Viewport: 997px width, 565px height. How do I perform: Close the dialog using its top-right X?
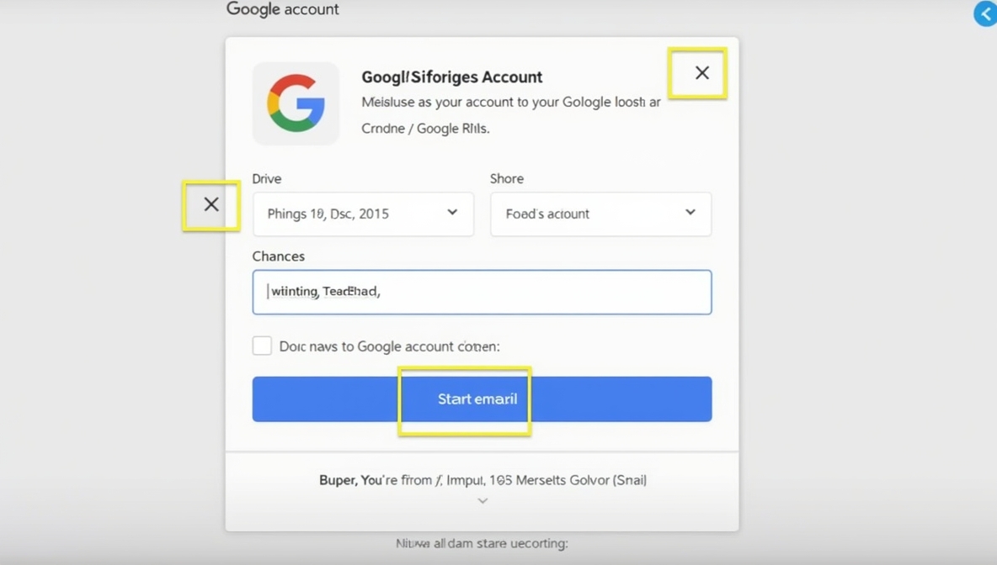(701, 73)
